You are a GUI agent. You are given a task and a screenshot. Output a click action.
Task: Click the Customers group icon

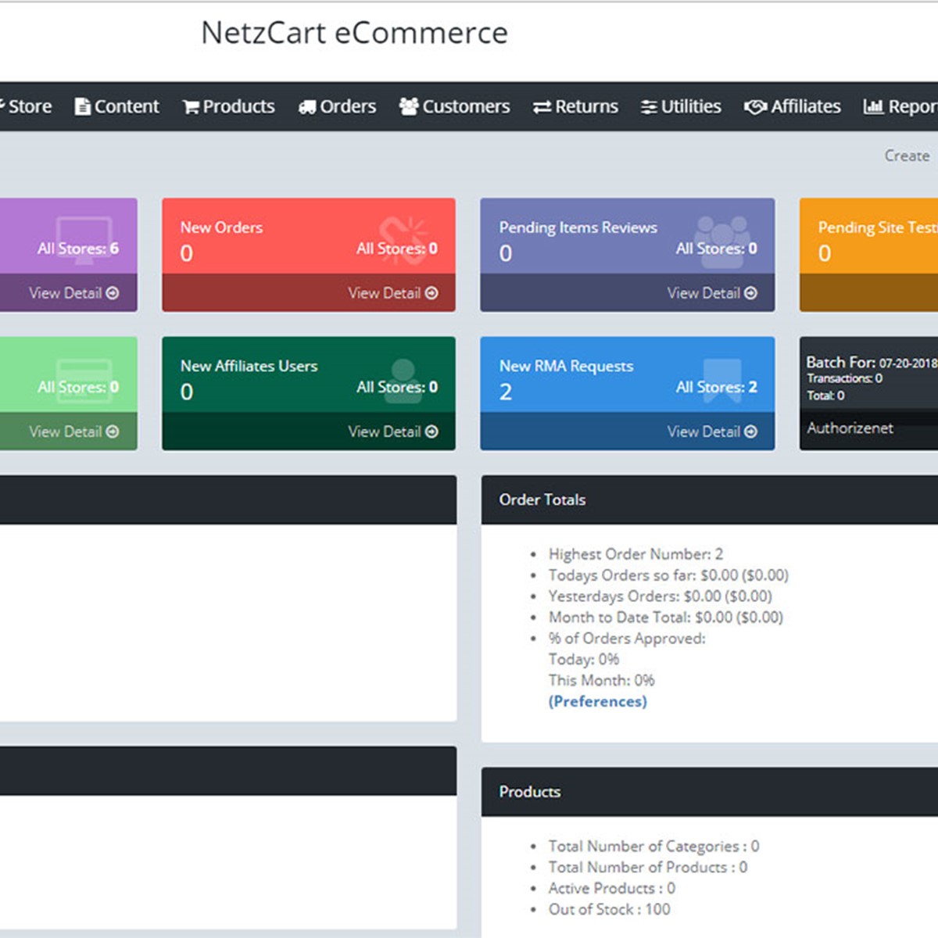click(x=409, y=106)
